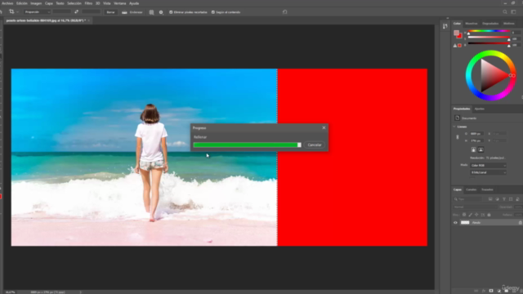Click the brightness slider in Color panel
The width and height of the screenshot is (523, 294).
[x=489, y=43]
